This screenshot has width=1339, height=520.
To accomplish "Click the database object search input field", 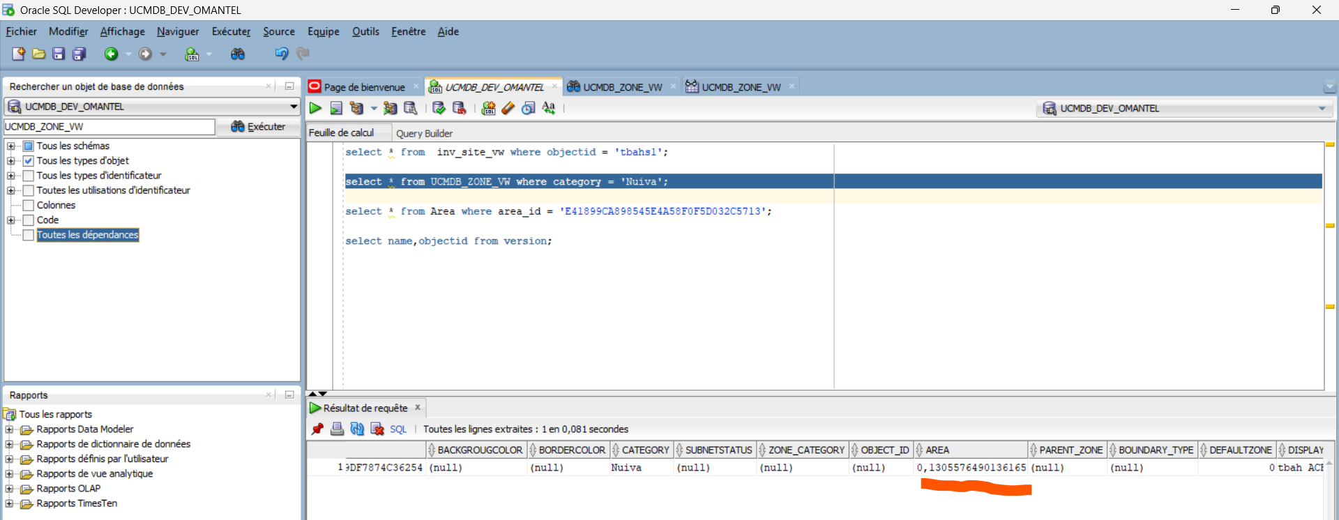I will [109, 127].
